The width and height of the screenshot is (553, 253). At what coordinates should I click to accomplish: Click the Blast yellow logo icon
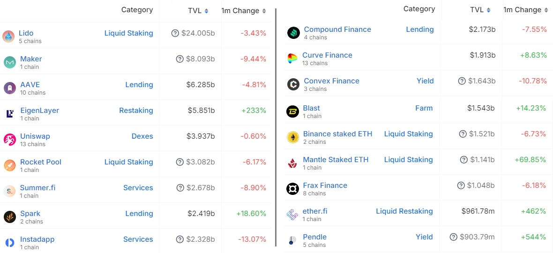(293, 112)
